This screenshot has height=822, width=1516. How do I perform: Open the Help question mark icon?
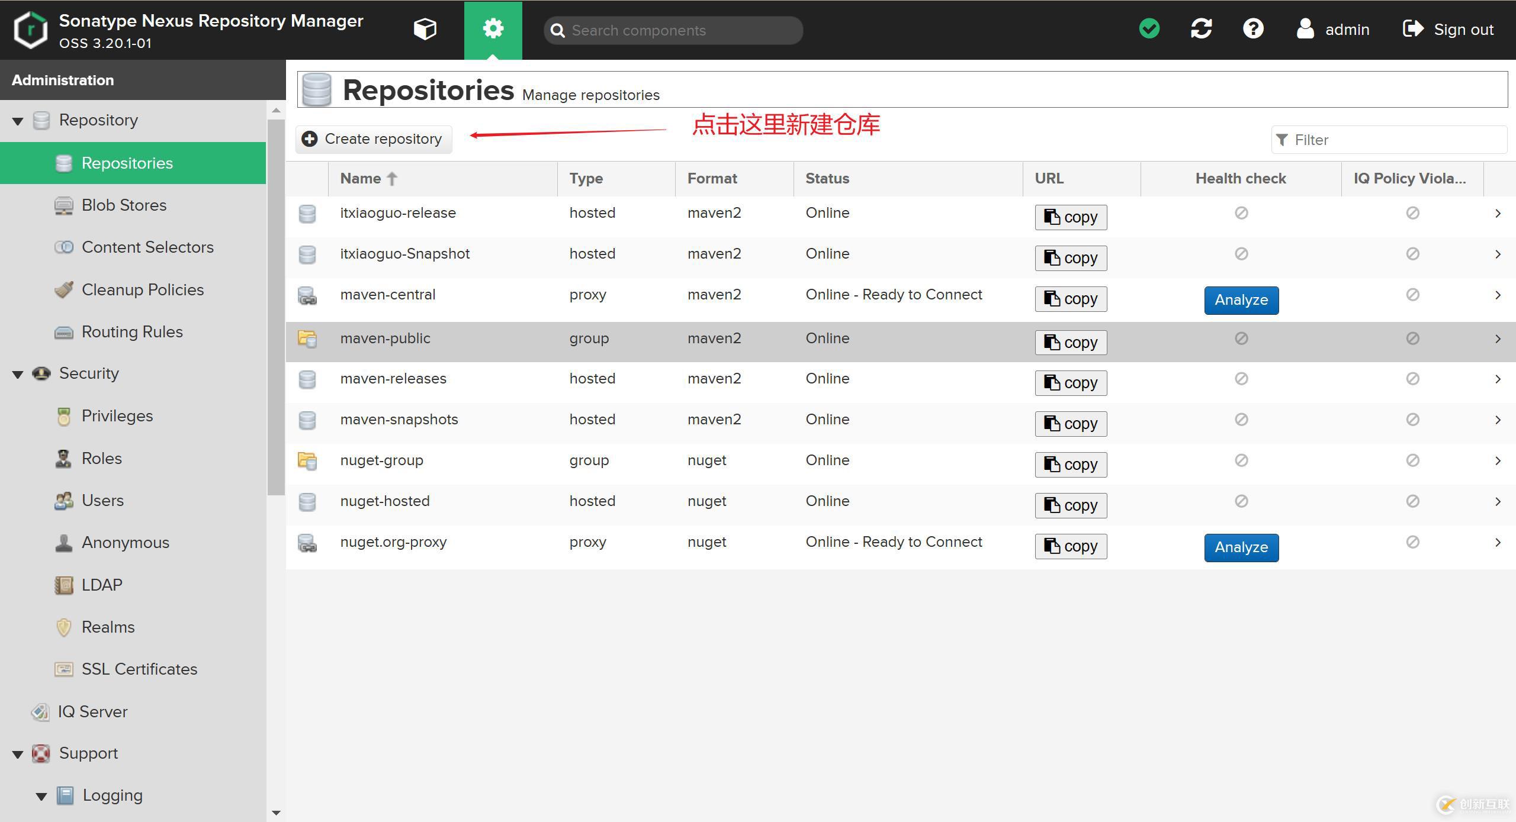click(1253, 28)
